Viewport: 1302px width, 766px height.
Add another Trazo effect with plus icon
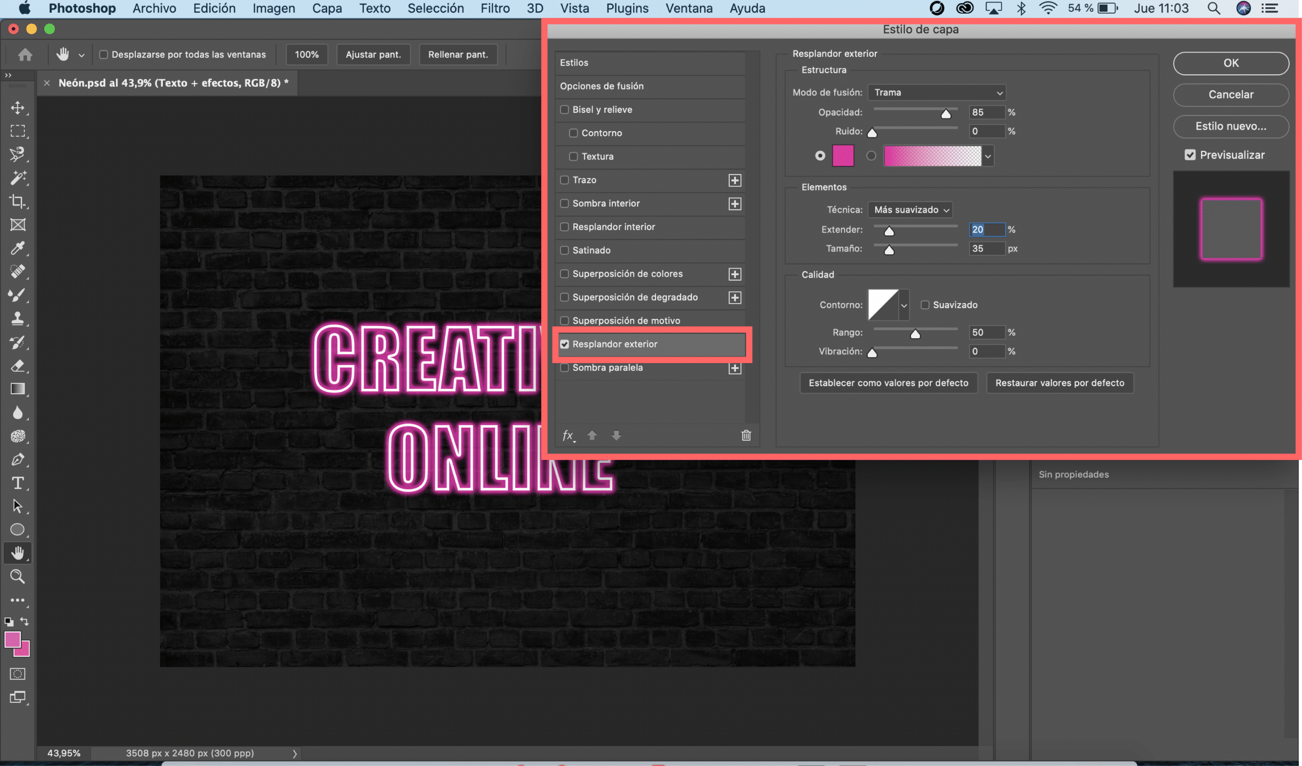(735, 181)
